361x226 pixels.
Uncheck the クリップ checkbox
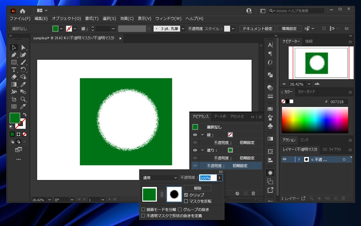[186, 195]
